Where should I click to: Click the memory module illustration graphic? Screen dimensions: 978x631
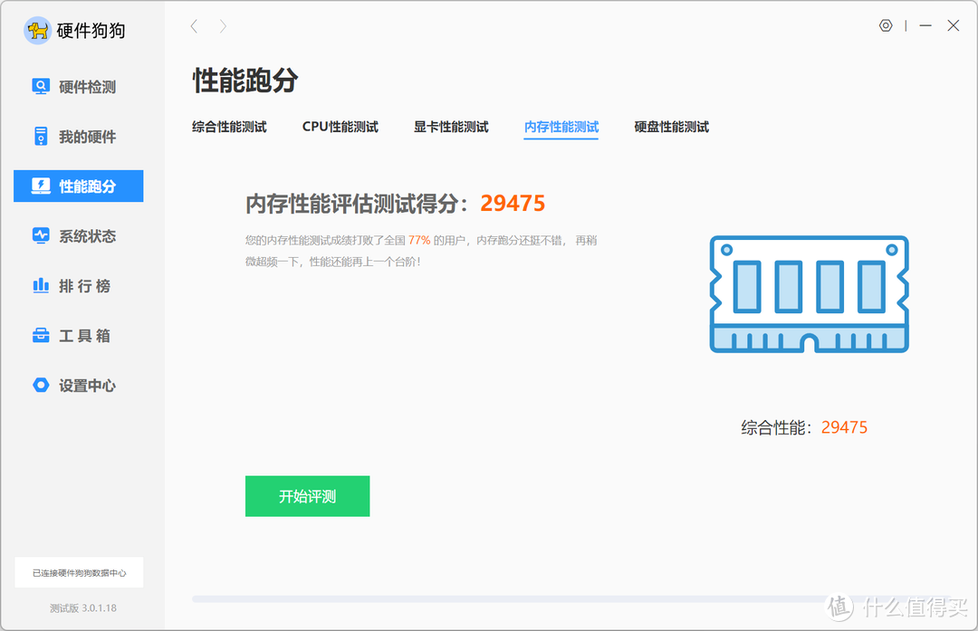coord(809,294)
